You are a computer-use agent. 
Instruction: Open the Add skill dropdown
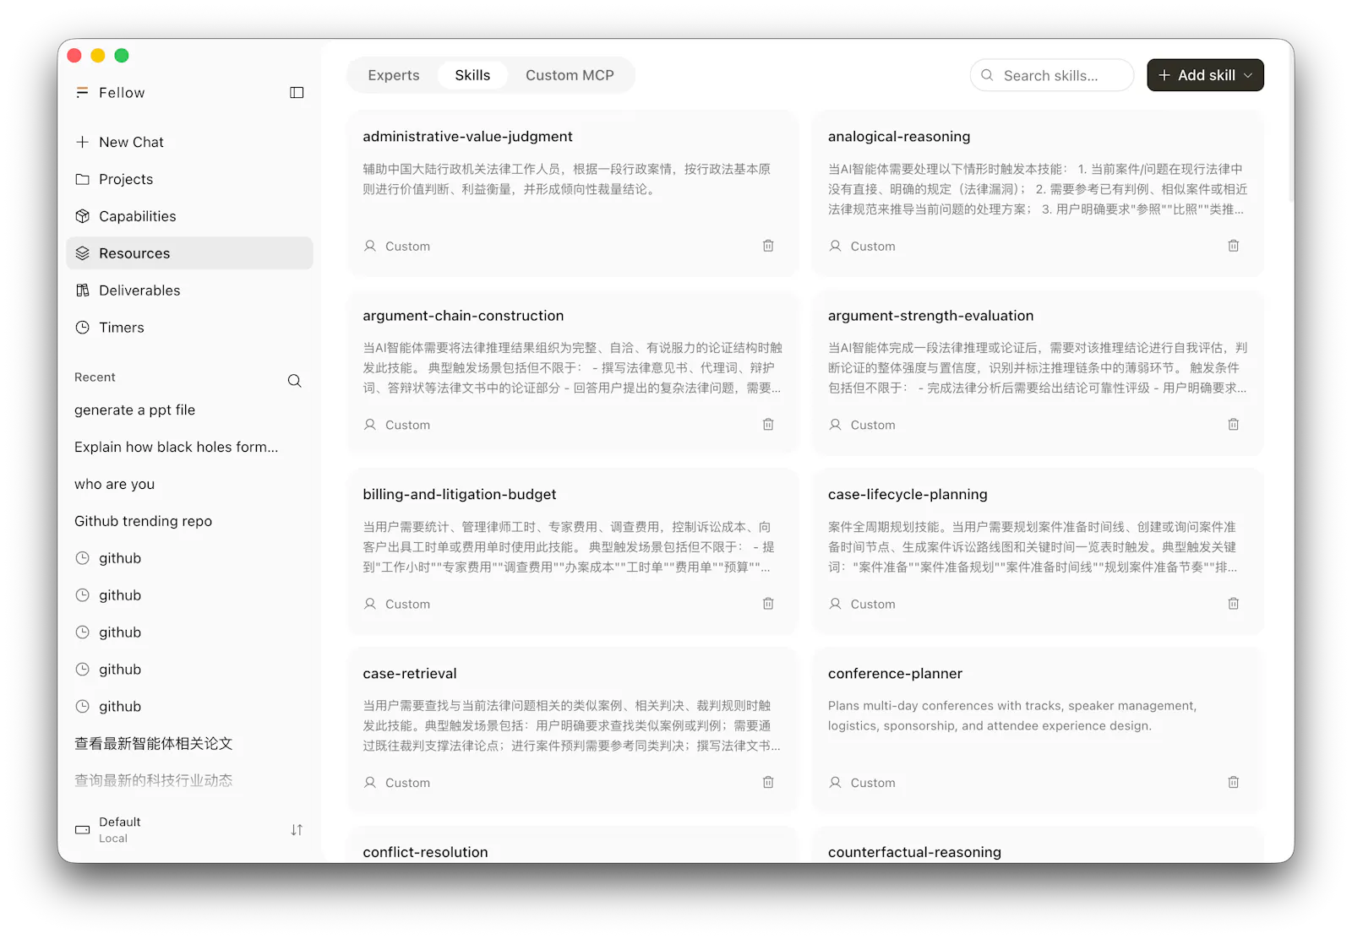coord(1205,75)
